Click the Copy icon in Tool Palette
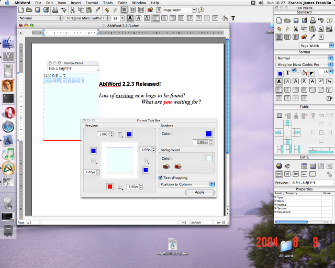This screenshot has height=268, width=335. click(304, 29)
